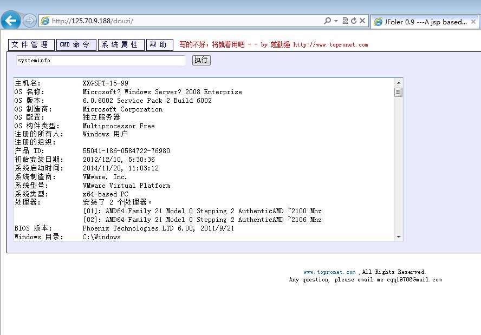Click the install date 2012/12/10, 5:30:36
Screen dimensions: 481x335
tap(119, 159)
